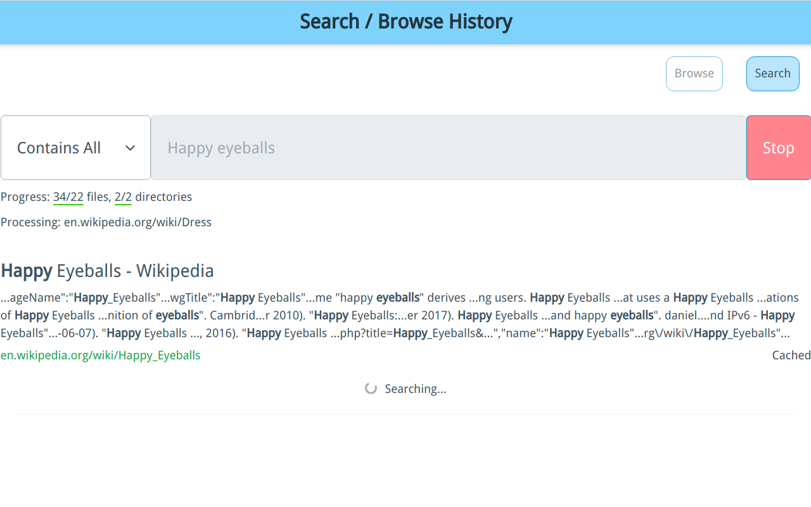Follow the green en.wikipedia.org/wiki/Happy_Eyeballs URL

[x=101, y=356]
